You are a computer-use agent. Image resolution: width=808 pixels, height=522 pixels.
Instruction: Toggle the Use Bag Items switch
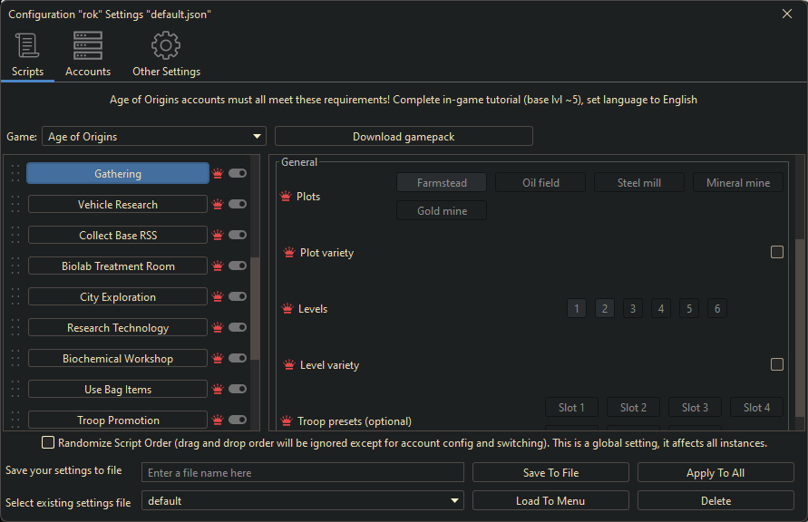(x=238, y=389)
